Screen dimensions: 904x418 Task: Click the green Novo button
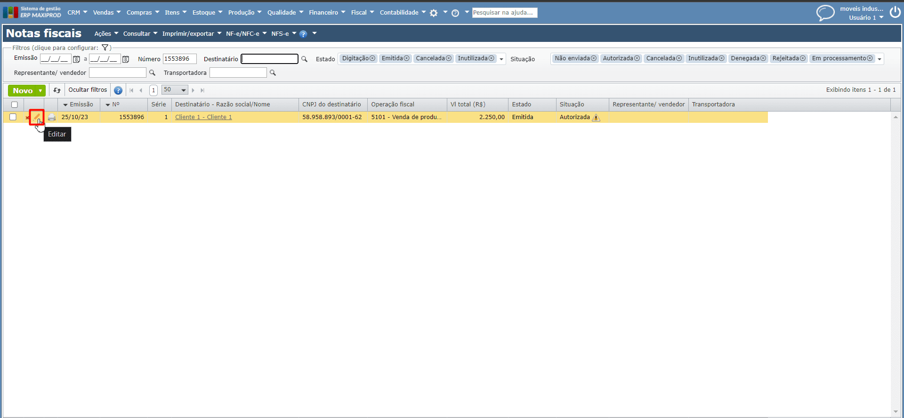22,90
